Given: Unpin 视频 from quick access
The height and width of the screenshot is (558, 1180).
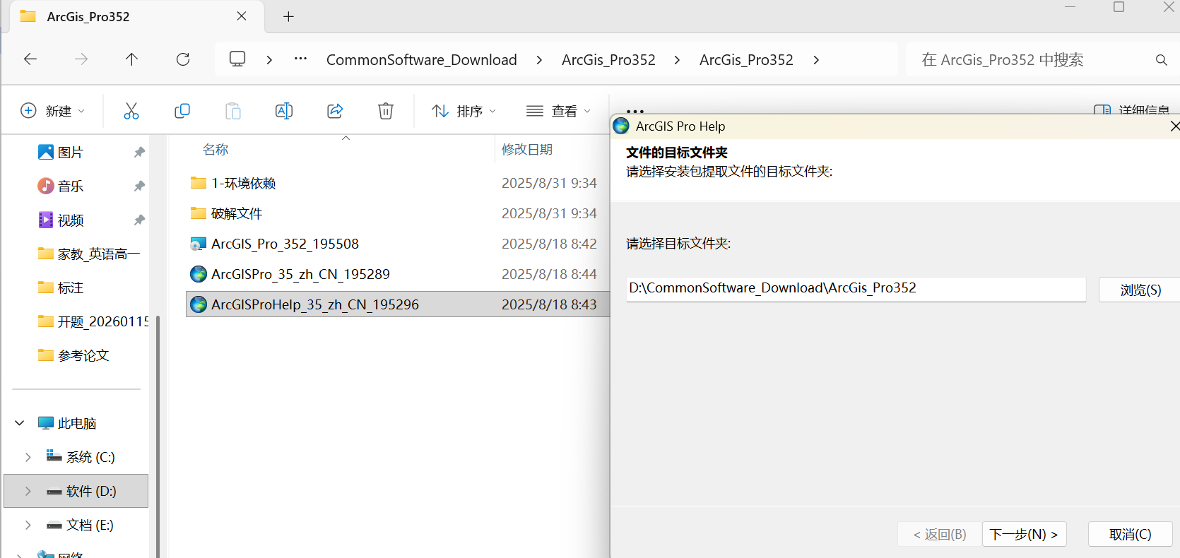Looking at the screenshot, I should pos(139,220).
